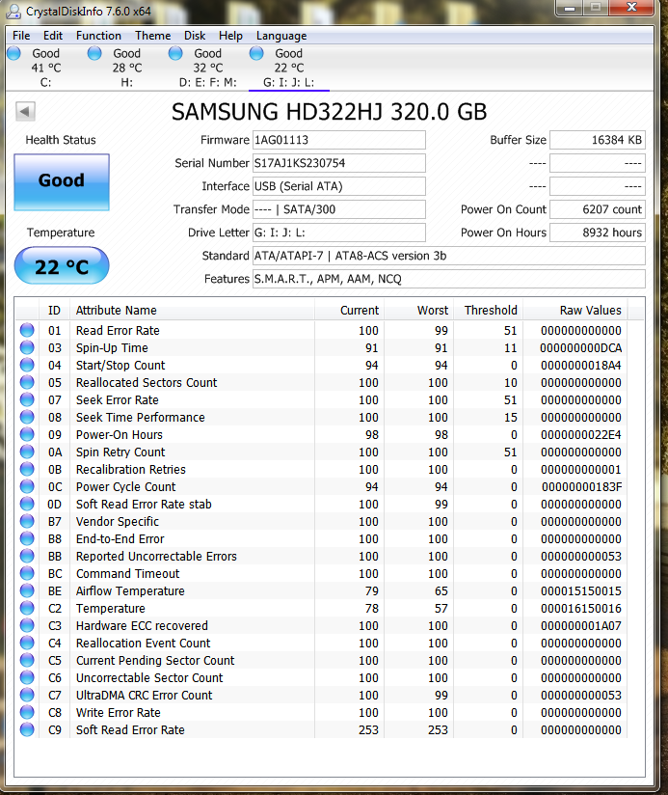This screenshot has height=795, width=668.
Task: Click status icon for C2 Temperature row
Action: click(x=27, y=609)
